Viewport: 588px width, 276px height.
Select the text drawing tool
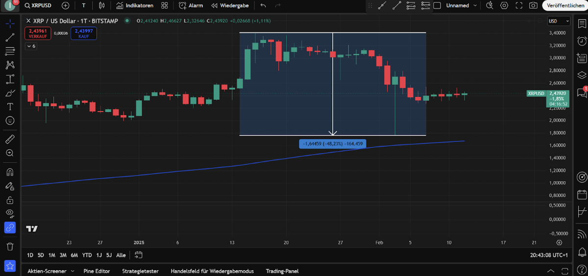(10, 106)
